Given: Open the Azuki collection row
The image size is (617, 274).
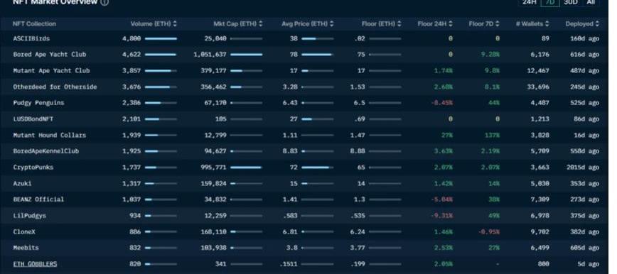Looking at the screenshot, I should pos(304,184).
